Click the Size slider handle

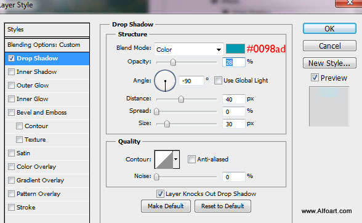(x=167, y=124)
